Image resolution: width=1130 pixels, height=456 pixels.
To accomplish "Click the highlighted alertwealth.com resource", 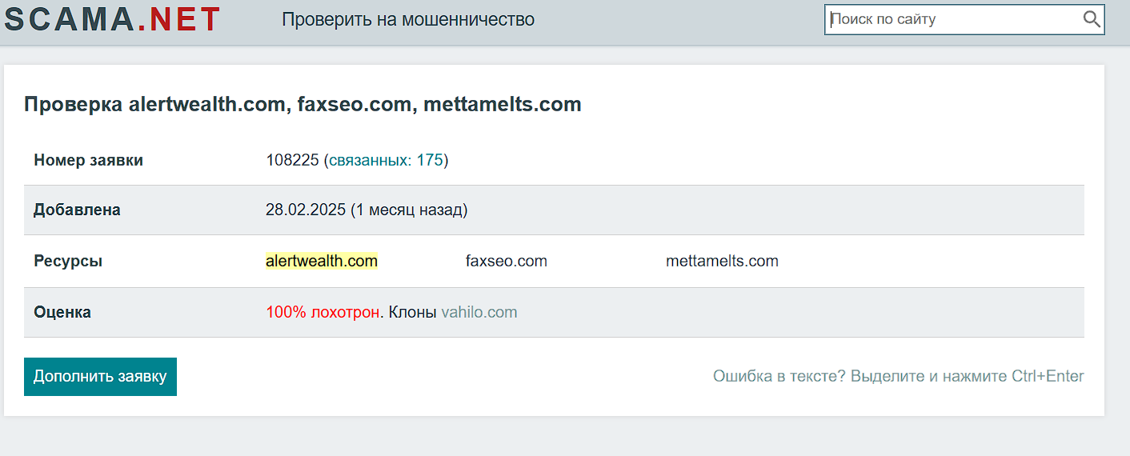I will coord(321,261).
